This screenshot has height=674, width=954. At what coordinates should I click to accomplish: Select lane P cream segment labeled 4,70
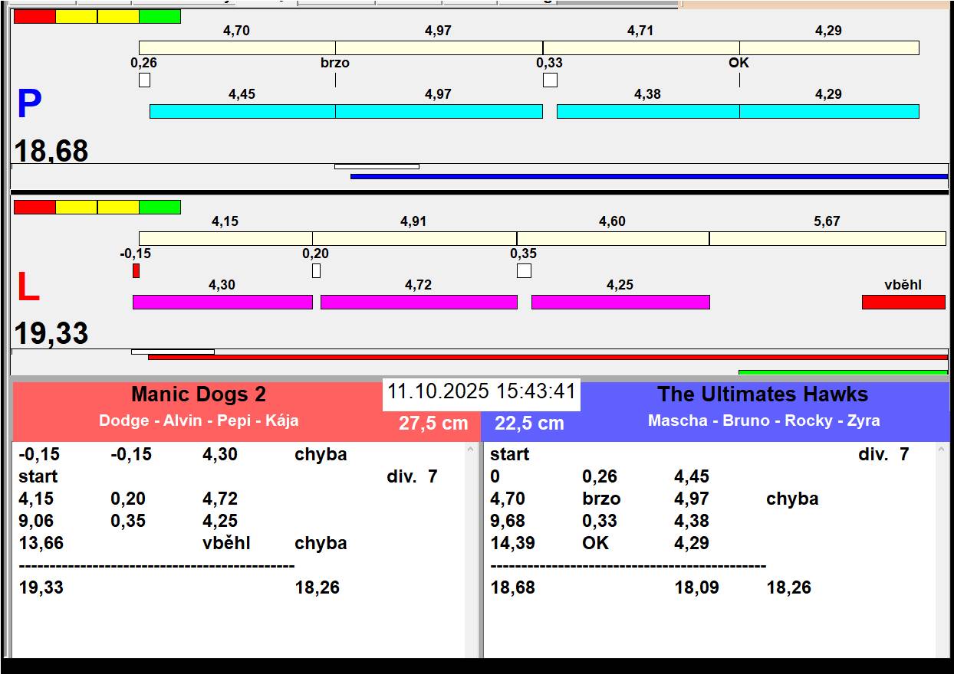[x=237, y=47]
